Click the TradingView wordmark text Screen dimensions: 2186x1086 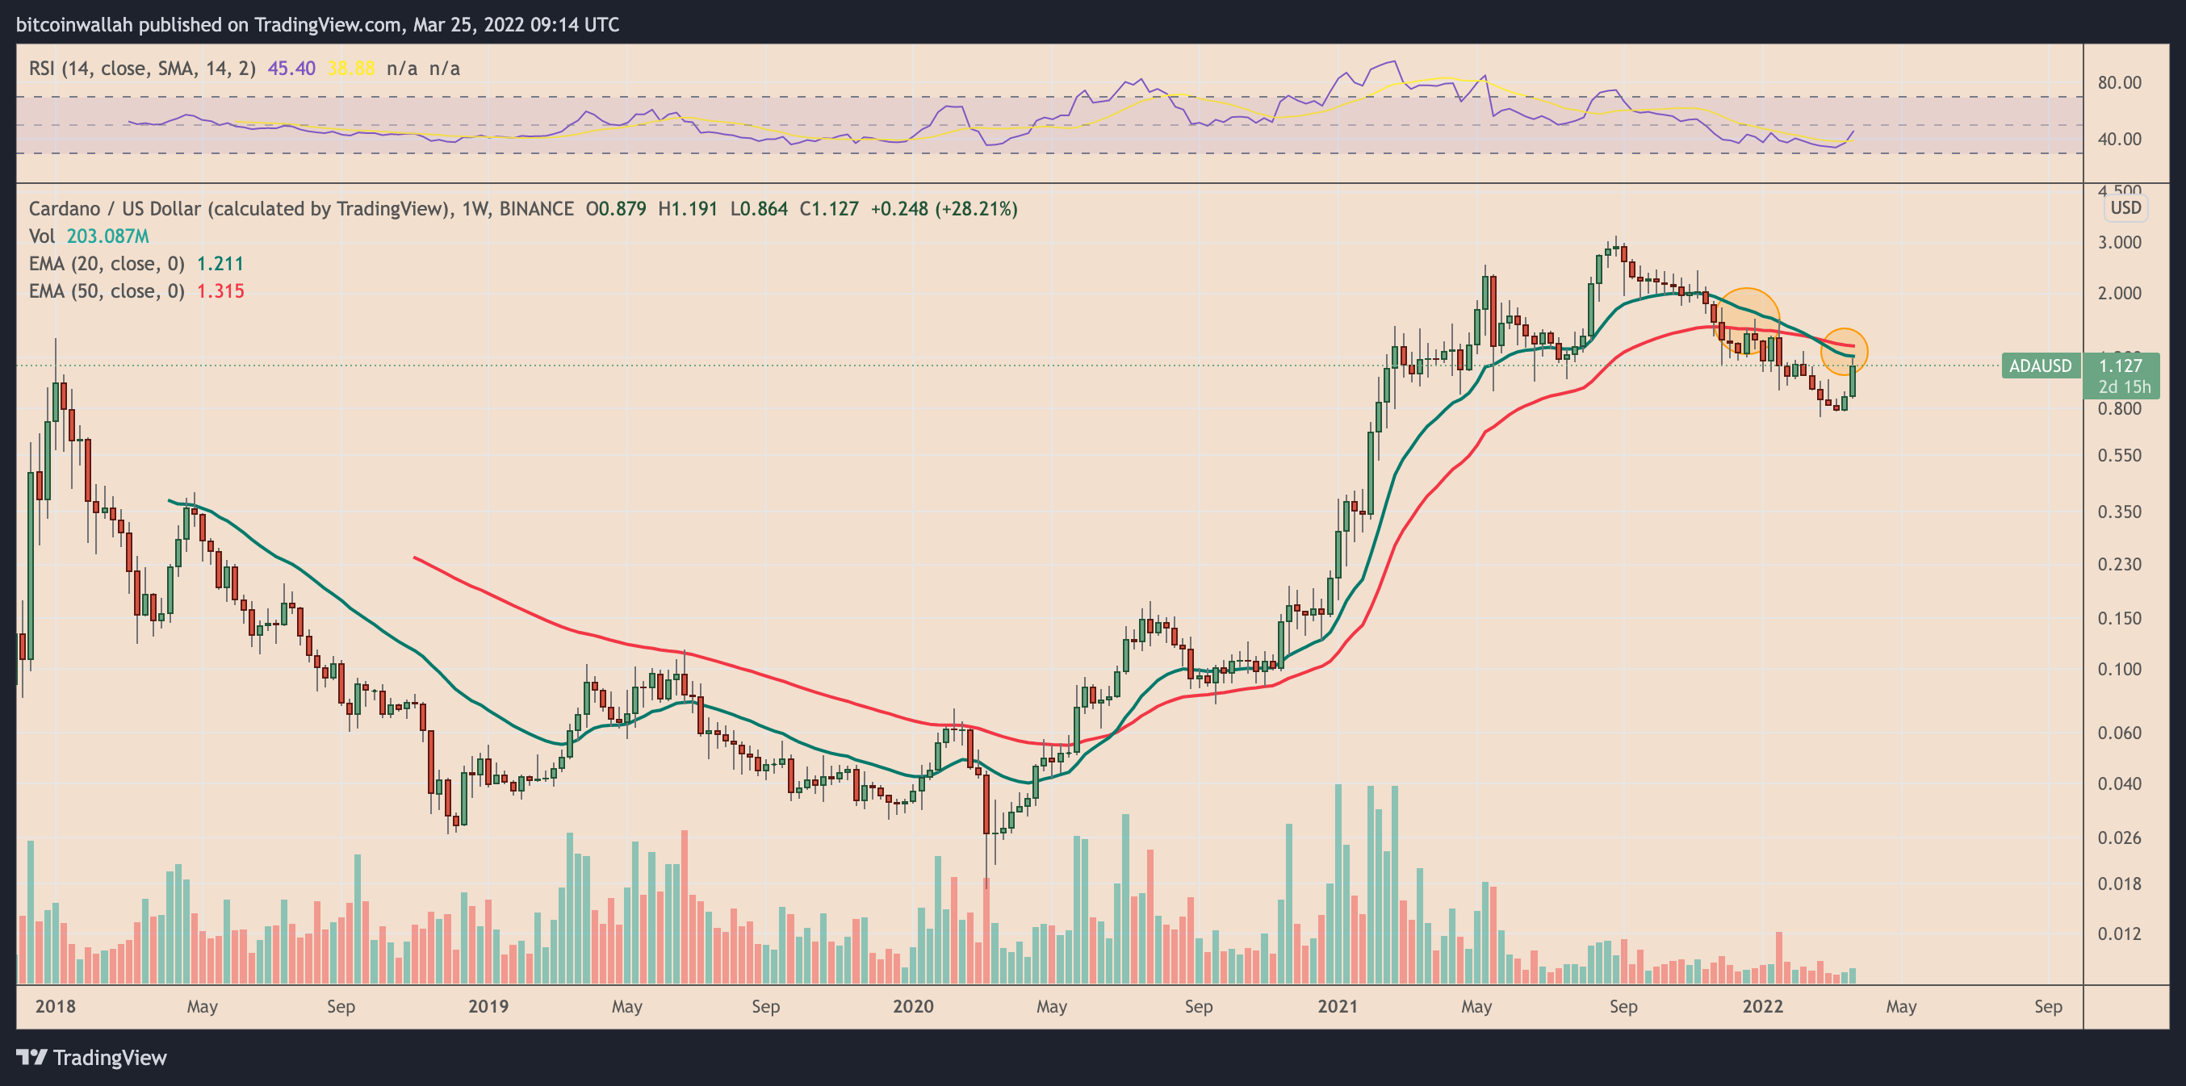[x=111, y=1057]
